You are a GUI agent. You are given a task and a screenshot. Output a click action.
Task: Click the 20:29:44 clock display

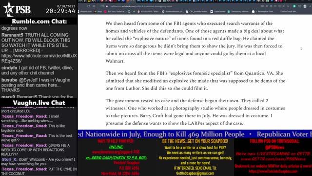click(x=60, y=11)
